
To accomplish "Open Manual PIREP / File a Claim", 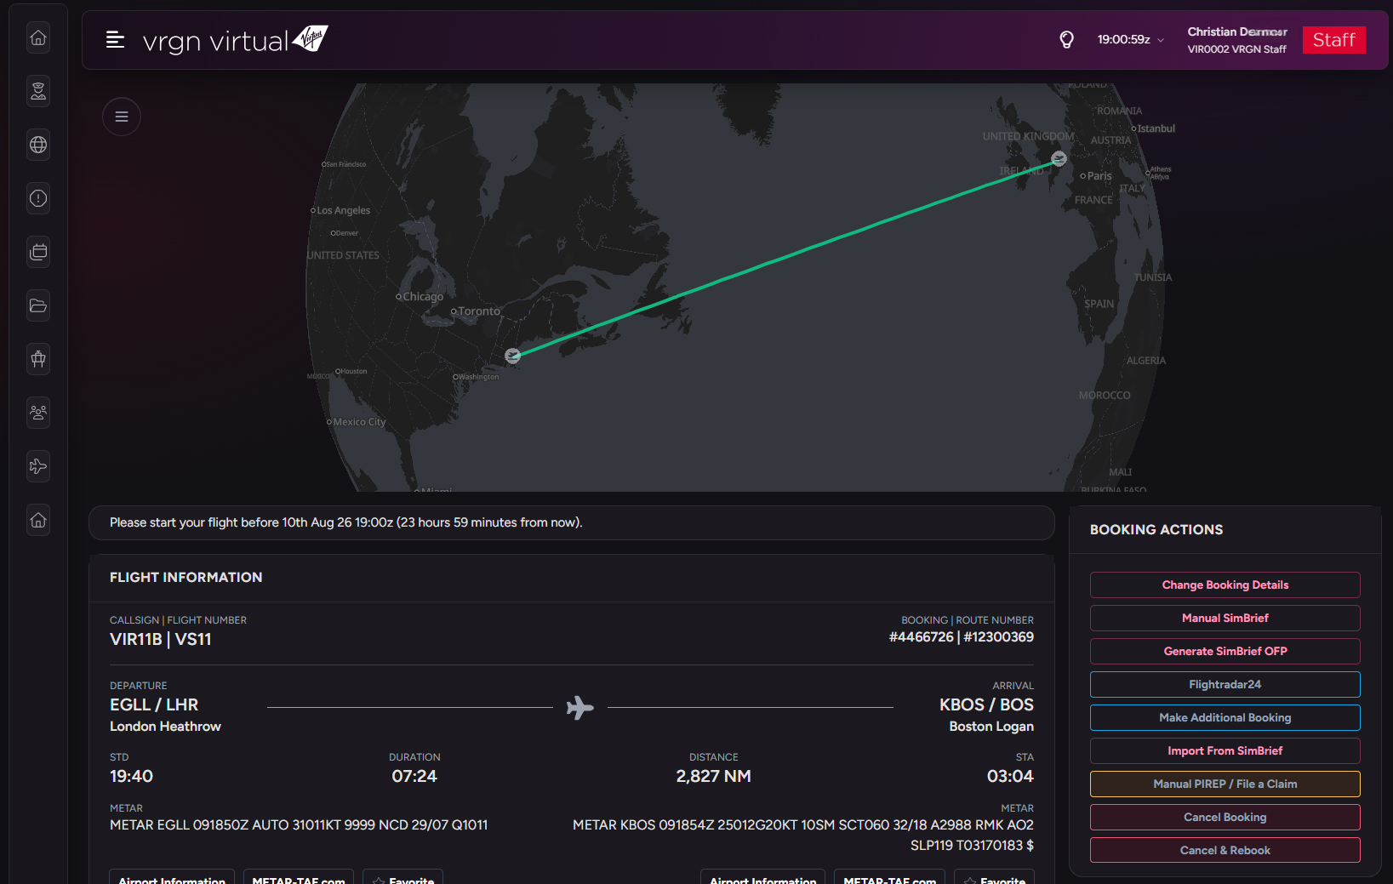I will (x=1225, y=784).
